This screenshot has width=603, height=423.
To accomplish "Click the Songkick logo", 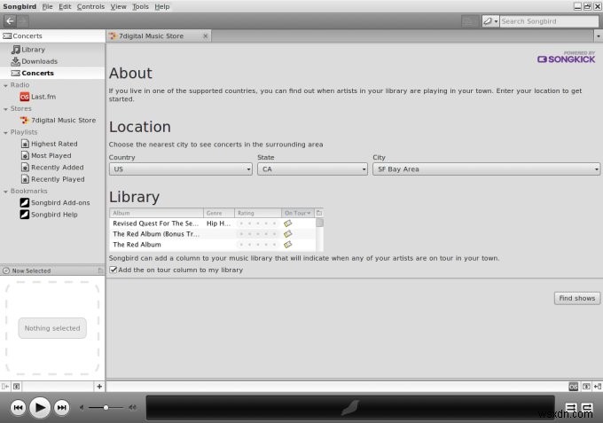I will pos(566,58).
